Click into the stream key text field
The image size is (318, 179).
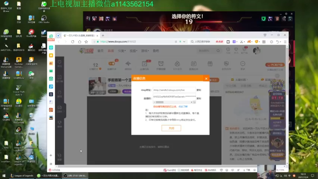(174, 97)
